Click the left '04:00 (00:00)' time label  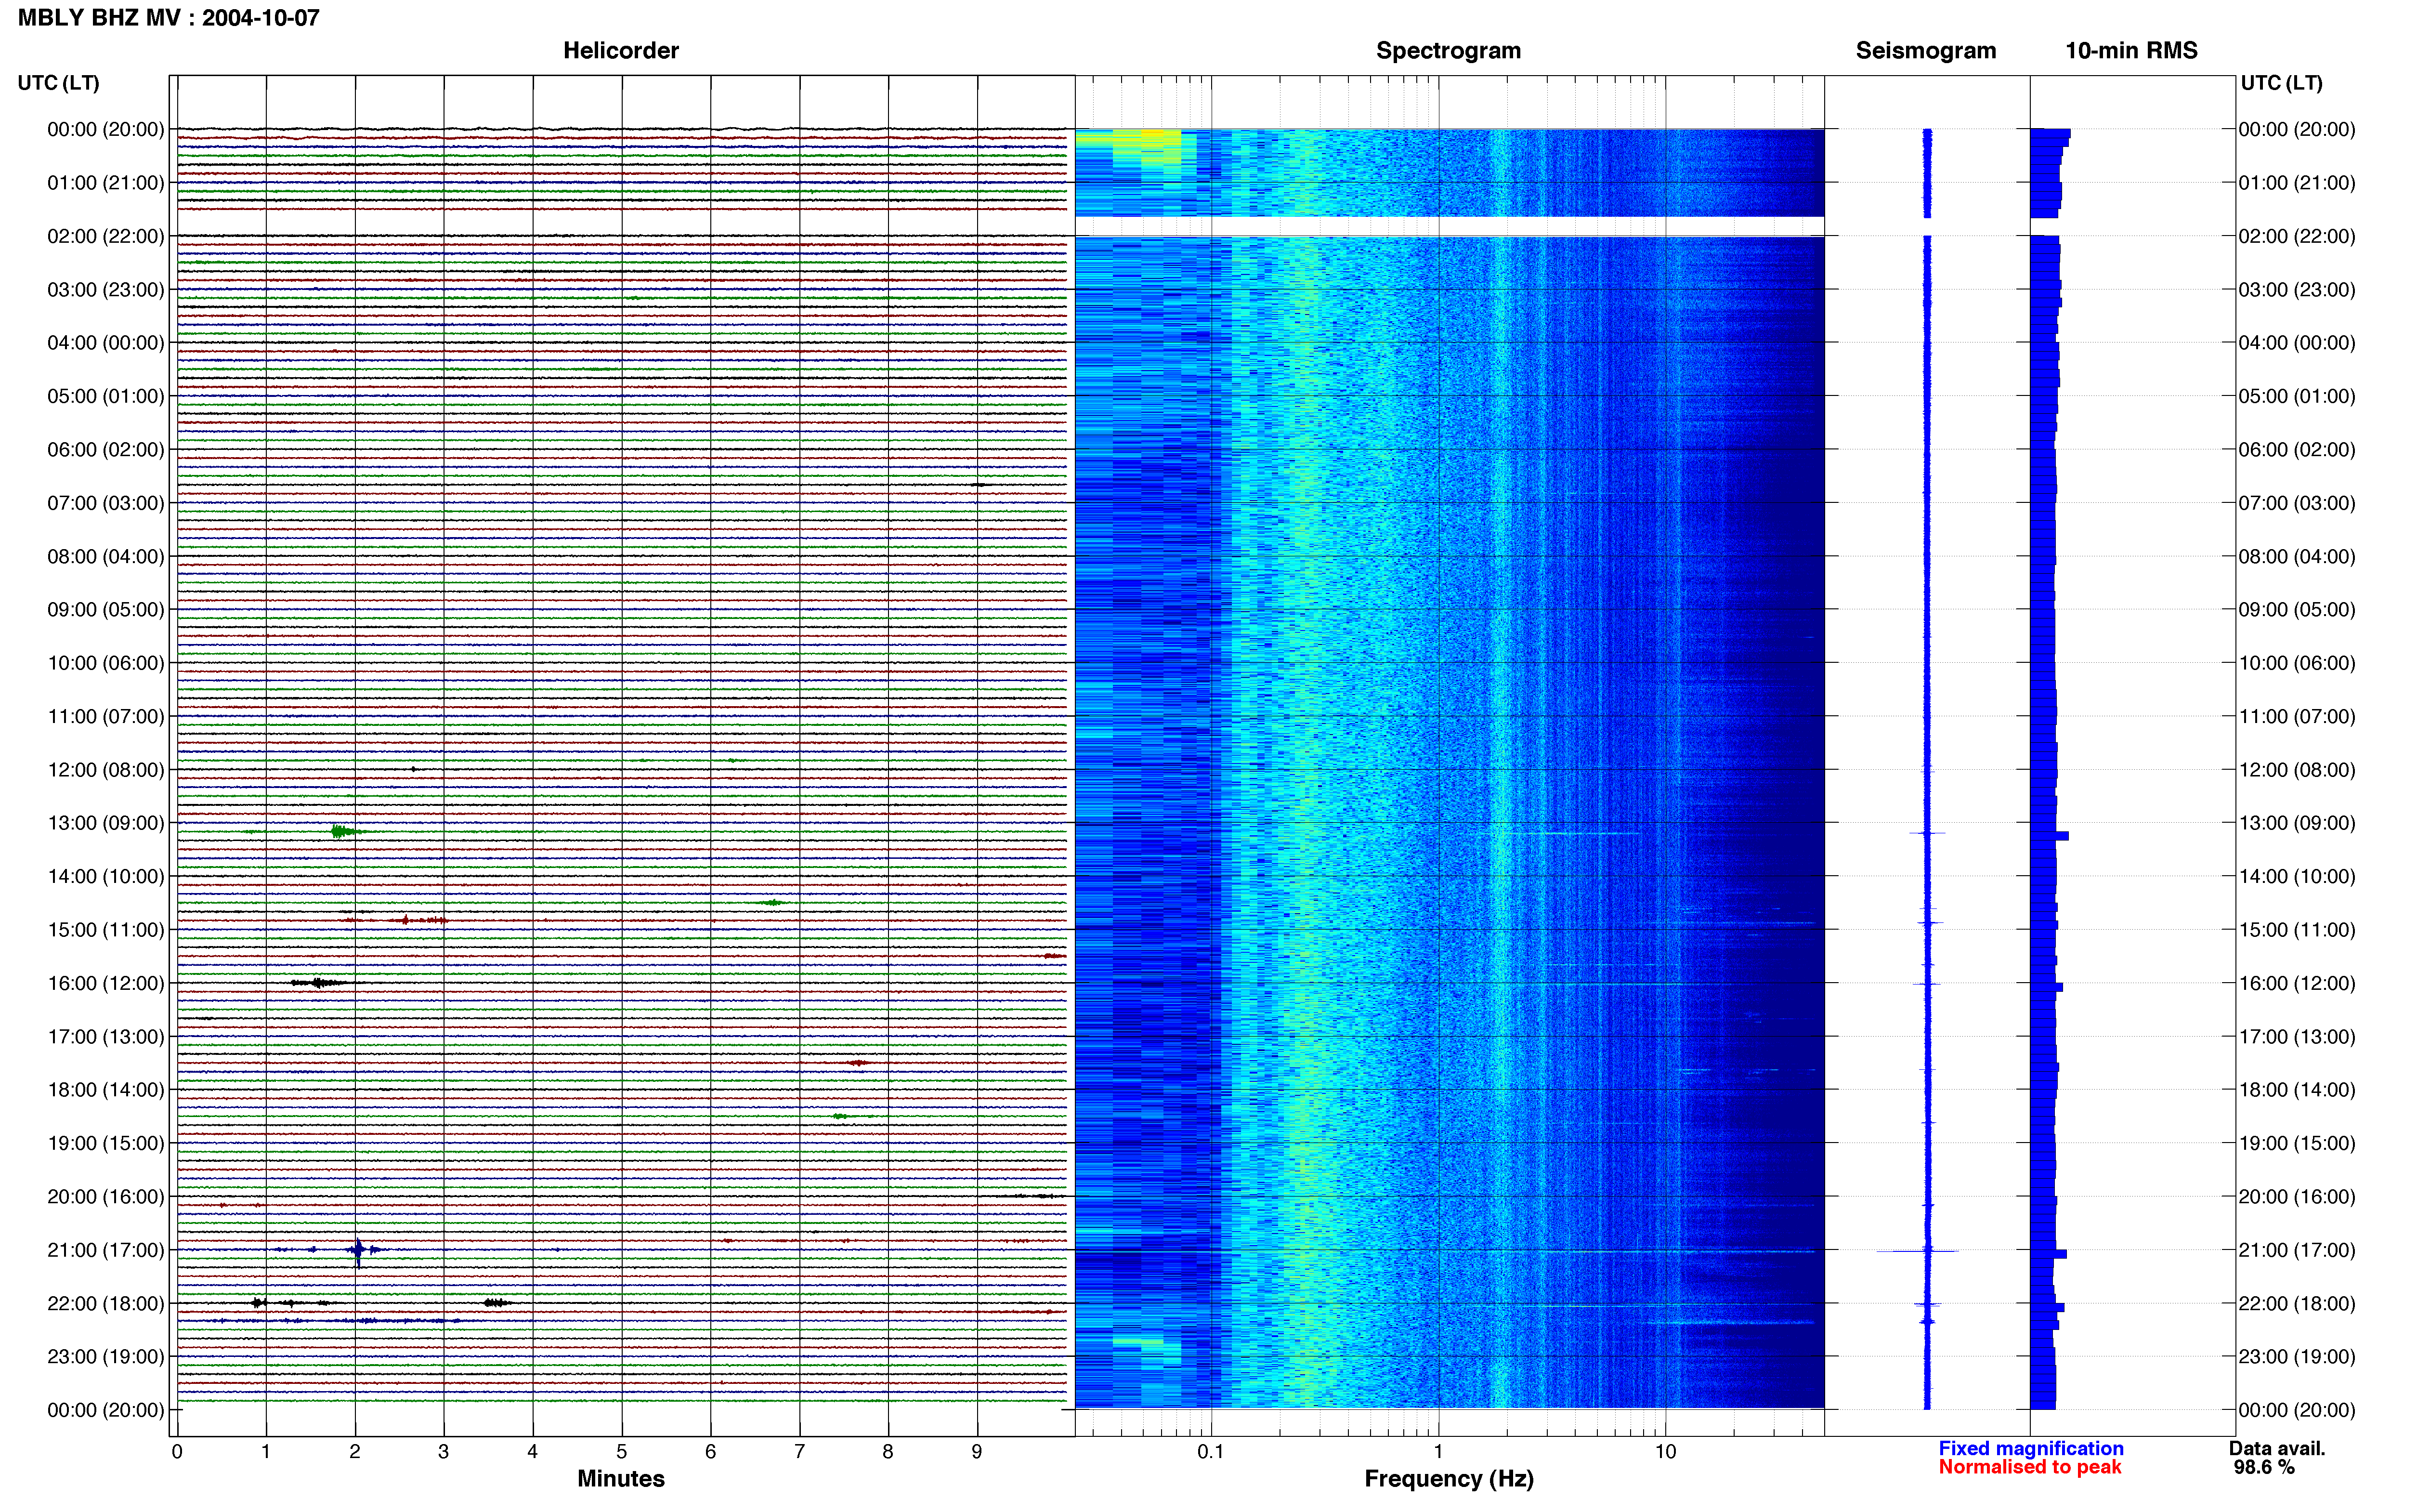click(106, 342)
